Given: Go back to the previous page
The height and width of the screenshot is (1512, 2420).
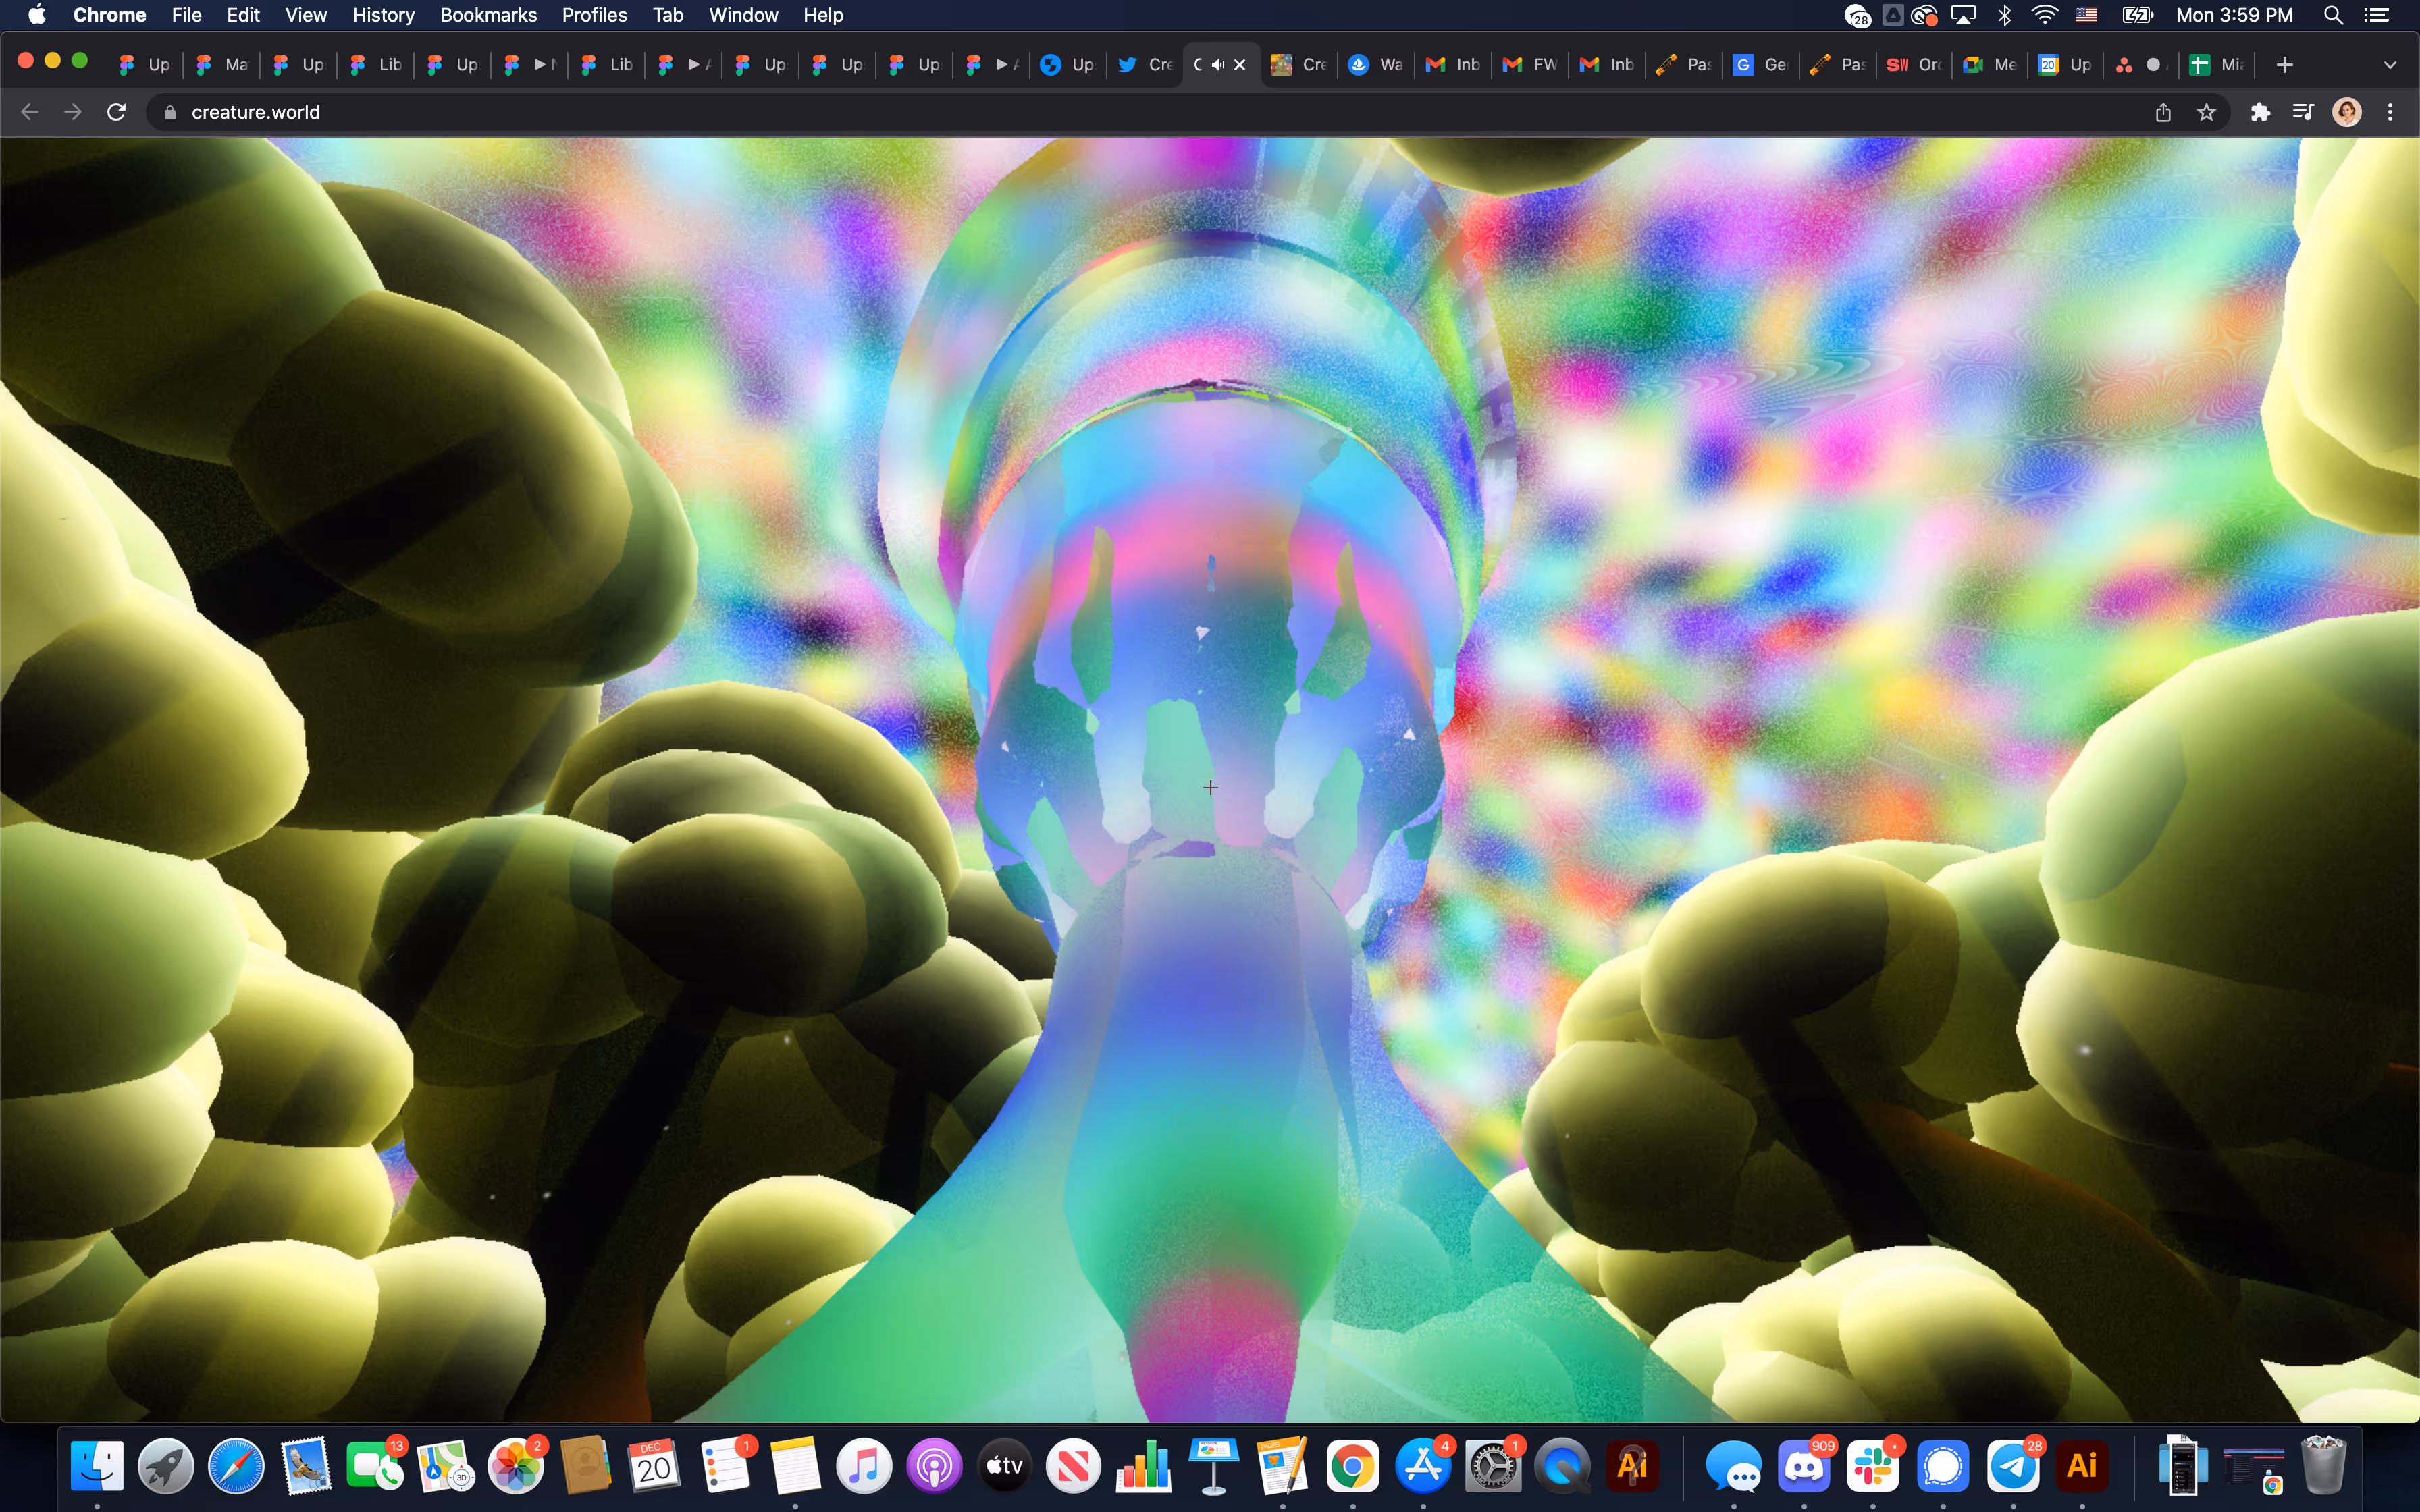Looking at the screenshot, I should (x=30, y=112).
